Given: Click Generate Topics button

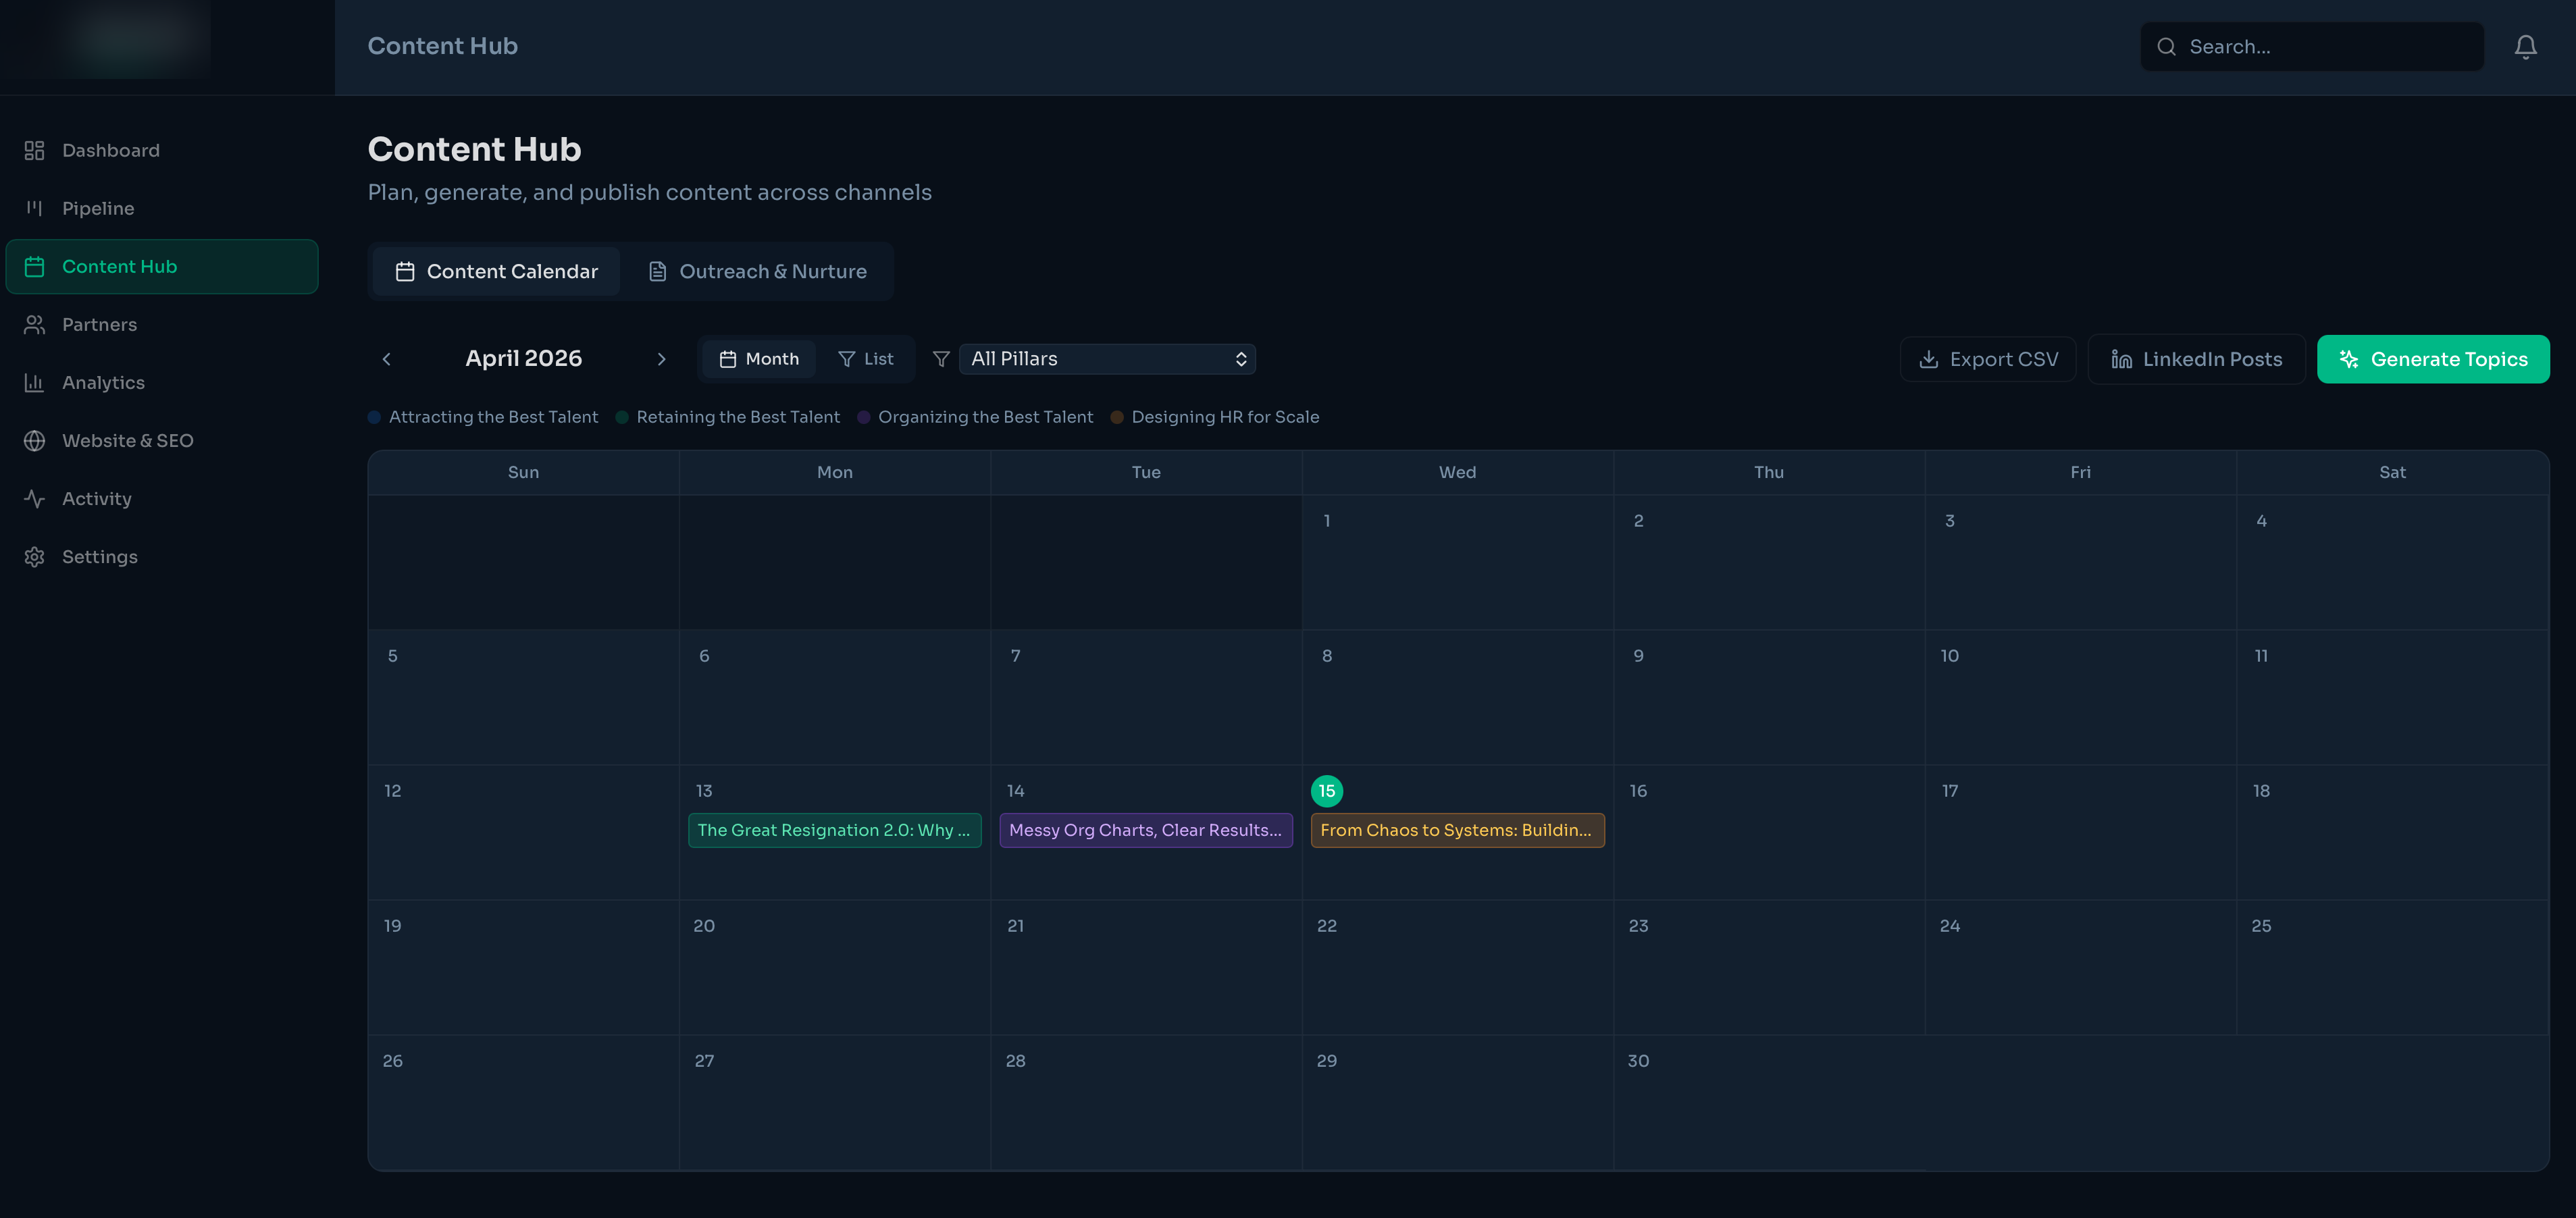Looking at the screenshot, I should tap(2432, 359).
